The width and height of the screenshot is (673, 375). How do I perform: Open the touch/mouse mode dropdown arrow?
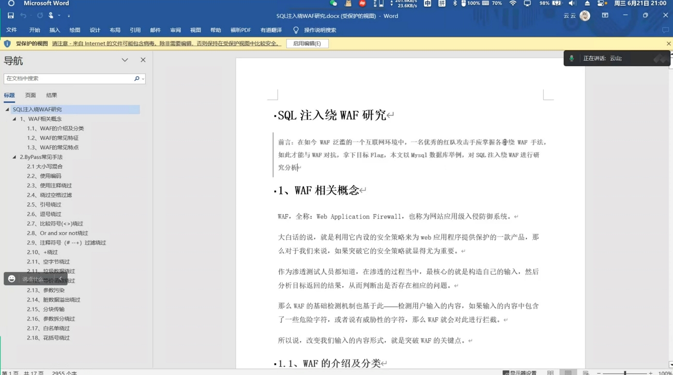59,16
